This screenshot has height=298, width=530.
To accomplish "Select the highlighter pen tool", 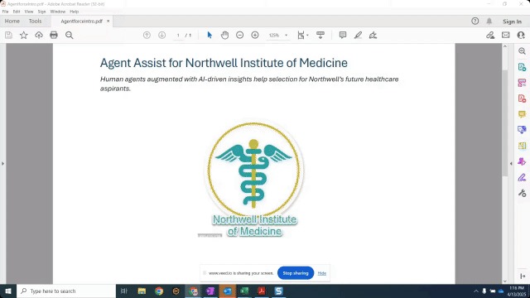I will [358, 35].
